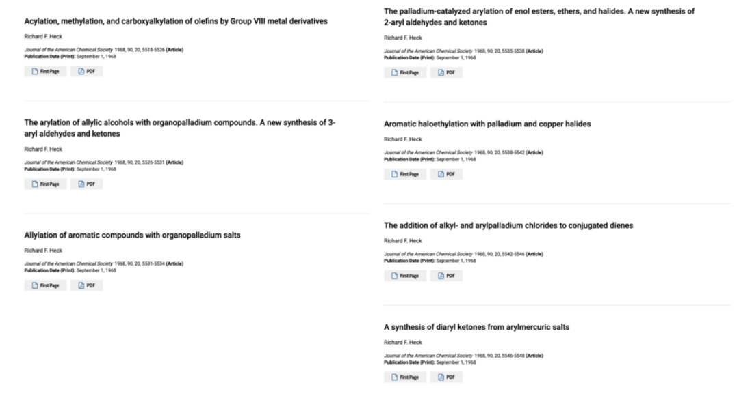View First Page for arylation of enol esters
739x400 pixels.
(x=405, y=73)
